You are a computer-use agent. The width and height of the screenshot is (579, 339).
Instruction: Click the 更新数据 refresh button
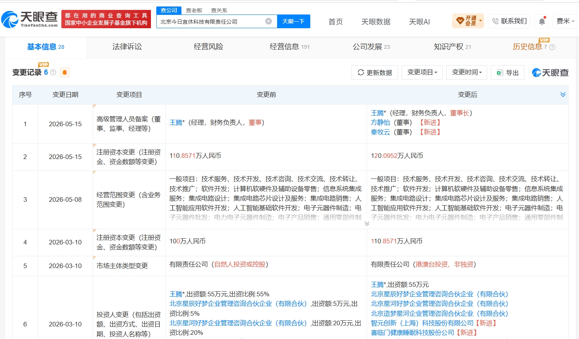pos(375,72)
